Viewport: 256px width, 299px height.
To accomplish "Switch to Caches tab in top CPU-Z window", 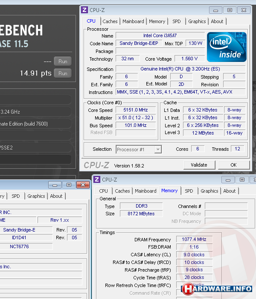I will tap(110, 21).
